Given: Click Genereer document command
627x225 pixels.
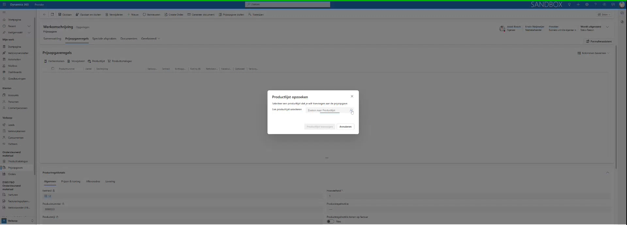Looking at the screenshot, I should [201, 14].
